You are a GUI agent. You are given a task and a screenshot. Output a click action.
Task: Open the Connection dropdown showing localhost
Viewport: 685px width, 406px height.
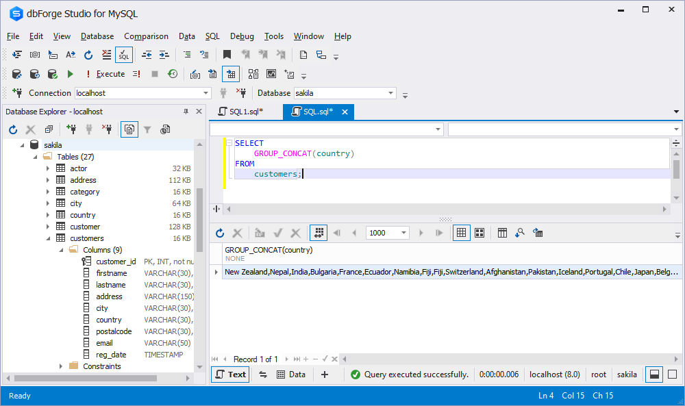[205, 92]
